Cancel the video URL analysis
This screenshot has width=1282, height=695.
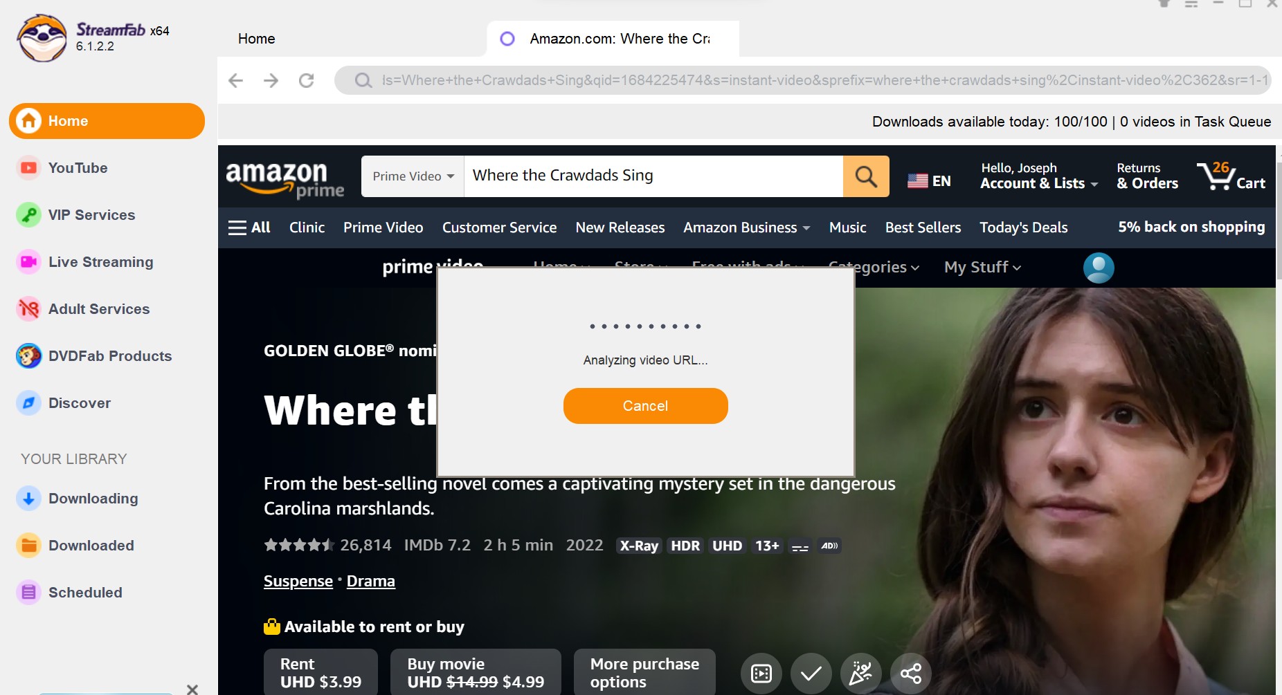(645, 406)
